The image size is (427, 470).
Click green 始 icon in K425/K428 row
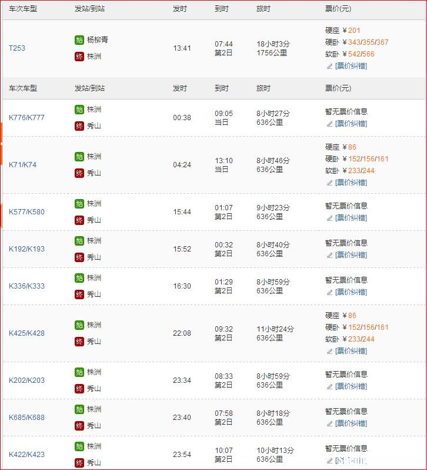[79, 325]
